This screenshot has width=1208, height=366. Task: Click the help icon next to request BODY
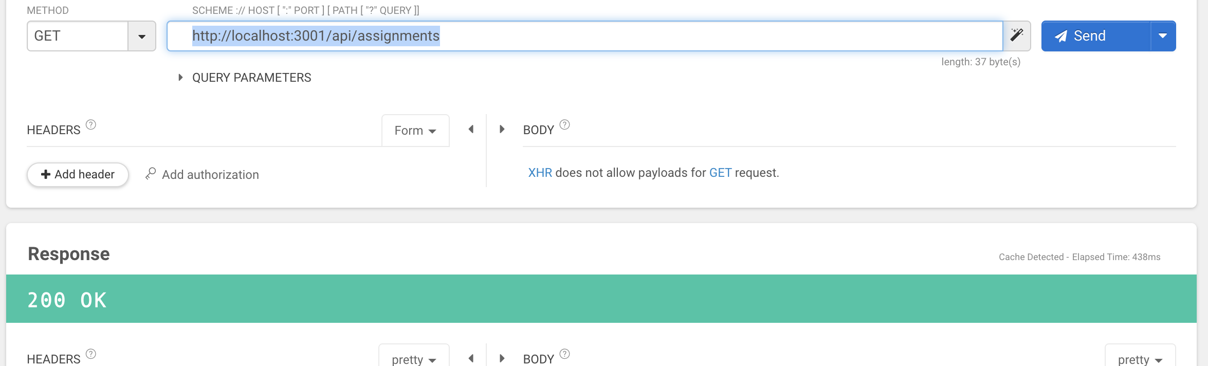point(564,124)
